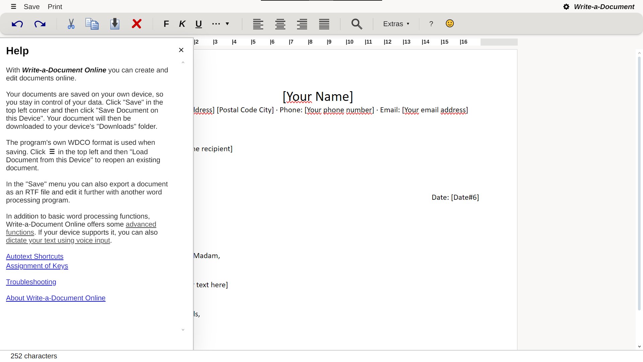The width and height of the screenshot is (643, 362).
Task: Click the "Madam," salutation line
Action: click(207, 256)
